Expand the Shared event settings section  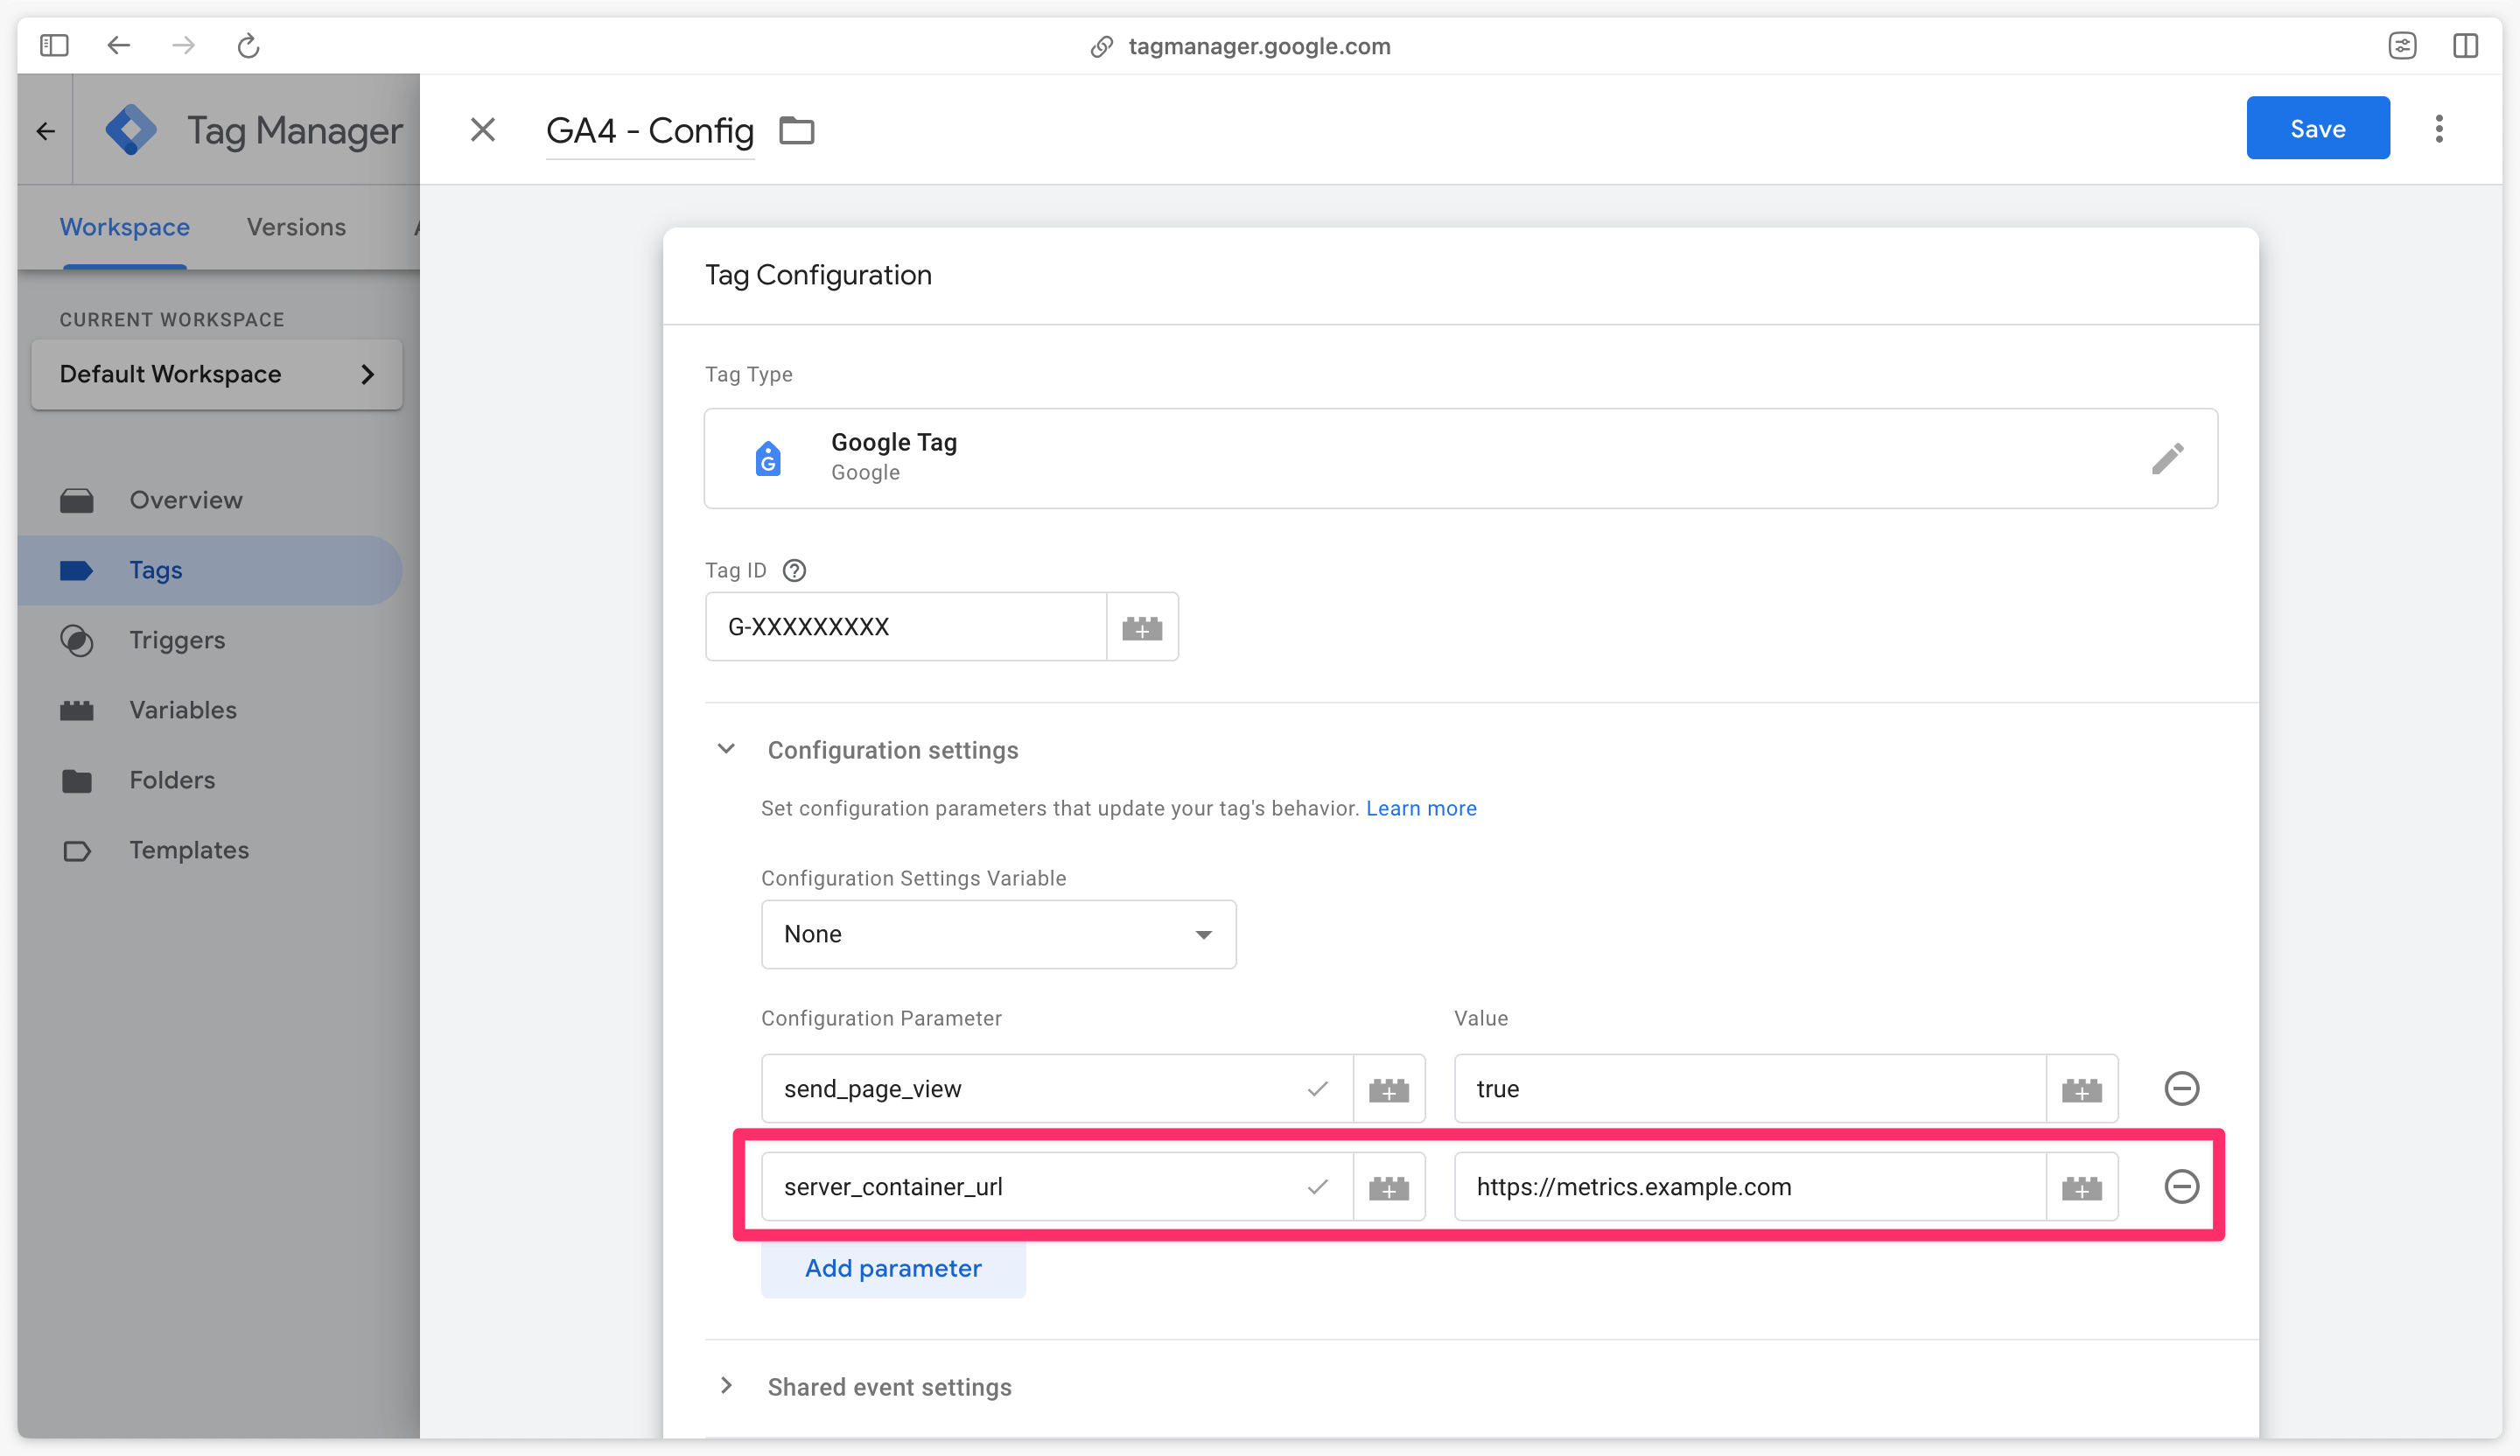tap(727, 1386)
